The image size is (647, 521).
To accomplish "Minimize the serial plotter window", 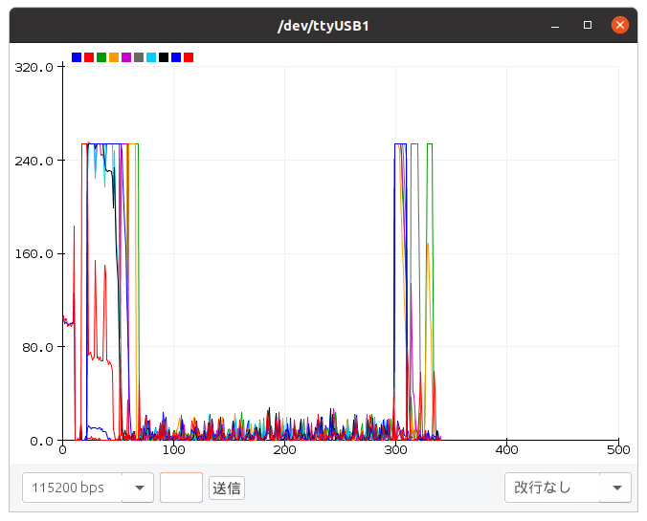I will [x=555, y=26].
